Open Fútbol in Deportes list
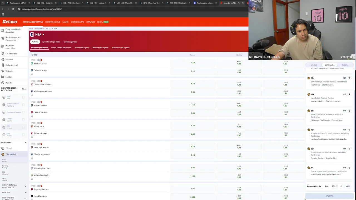Image resolution: width=356 pixels, height=200 pixels. click(x=9, y=148)
